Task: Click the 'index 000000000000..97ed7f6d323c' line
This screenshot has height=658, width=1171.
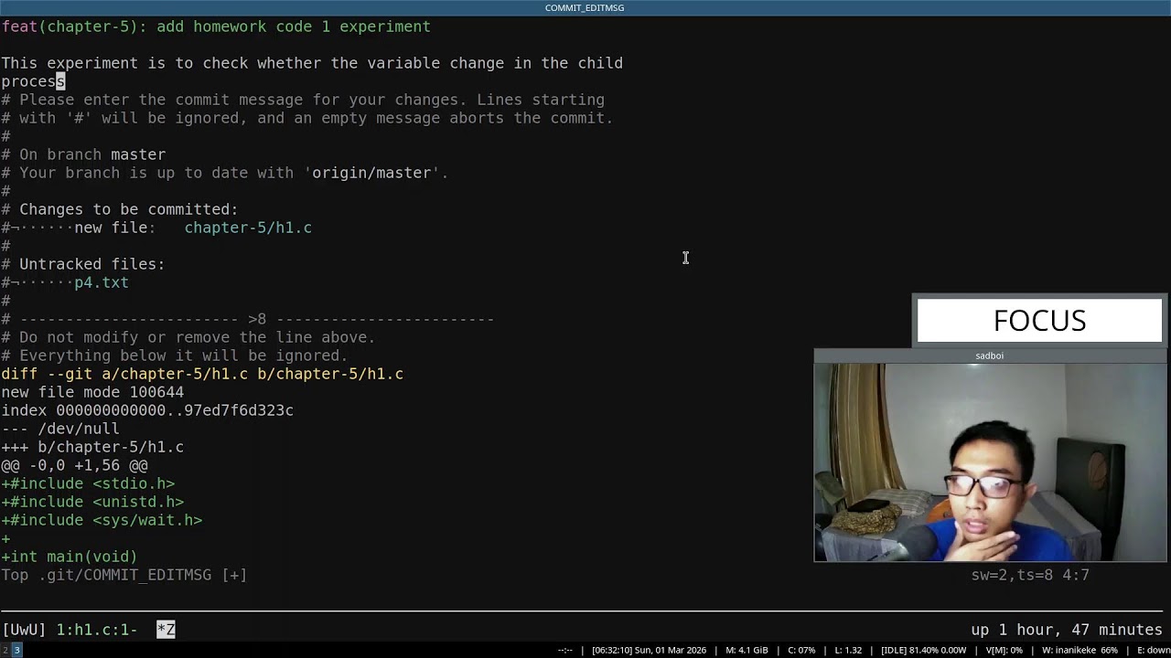Action: 147,410
